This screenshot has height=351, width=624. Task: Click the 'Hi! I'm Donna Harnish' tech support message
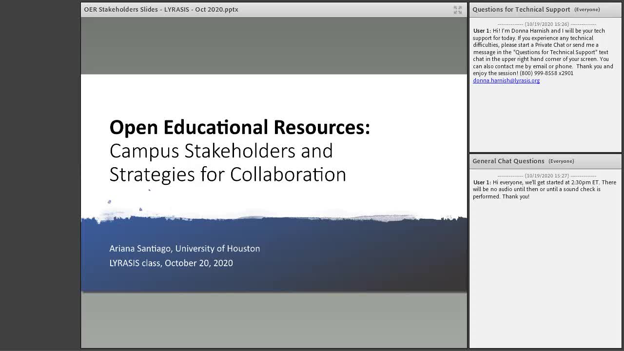pos(543,52)
